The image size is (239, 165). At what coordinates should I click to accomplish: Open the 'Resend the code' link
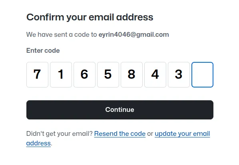[120, 133]
